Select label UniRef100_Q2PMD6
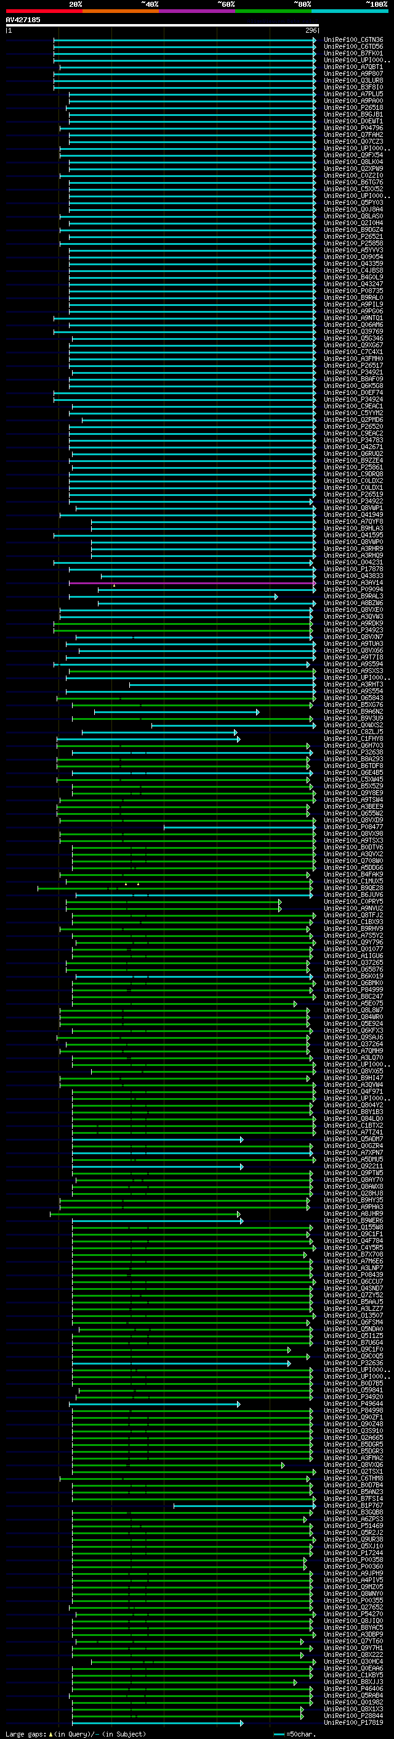Viewport: 394px width, 1739px height. pyautogui.click(x=353, y=420)
